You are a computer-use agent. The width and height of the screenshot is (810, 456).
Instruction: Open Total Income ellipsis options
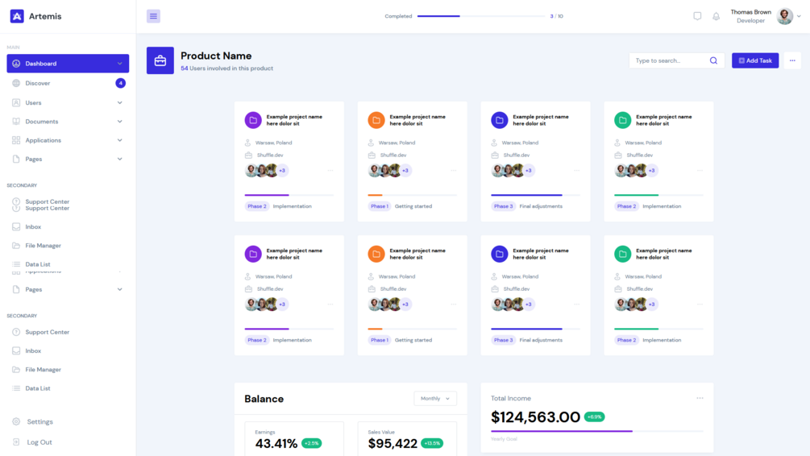coord(700,398)
